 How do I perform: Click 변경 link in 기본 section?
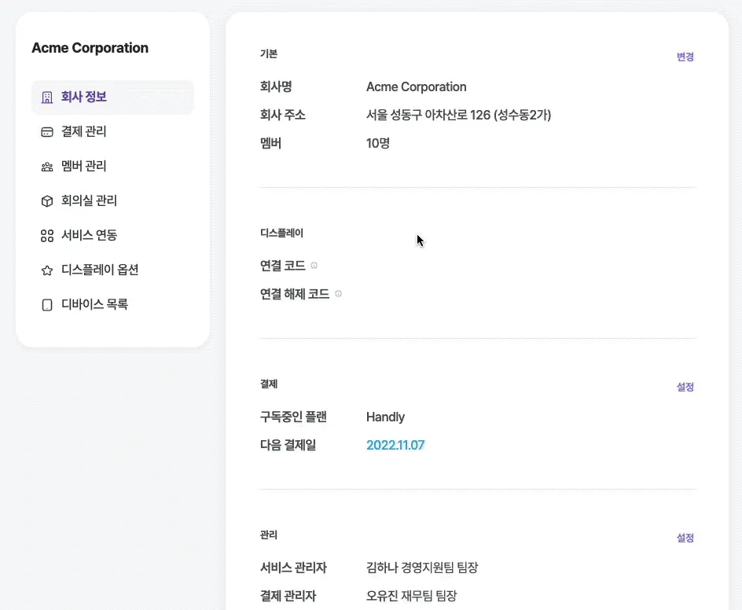click(685, 57)
